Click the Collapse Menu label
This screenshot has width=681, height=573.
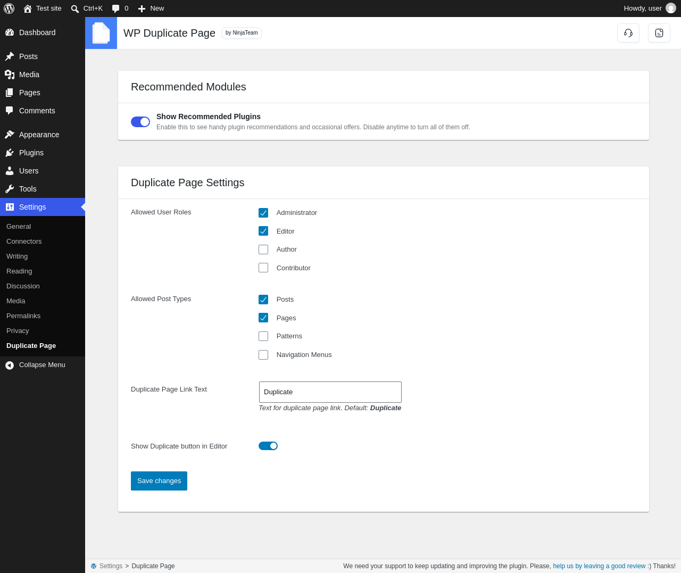[42, 365]
